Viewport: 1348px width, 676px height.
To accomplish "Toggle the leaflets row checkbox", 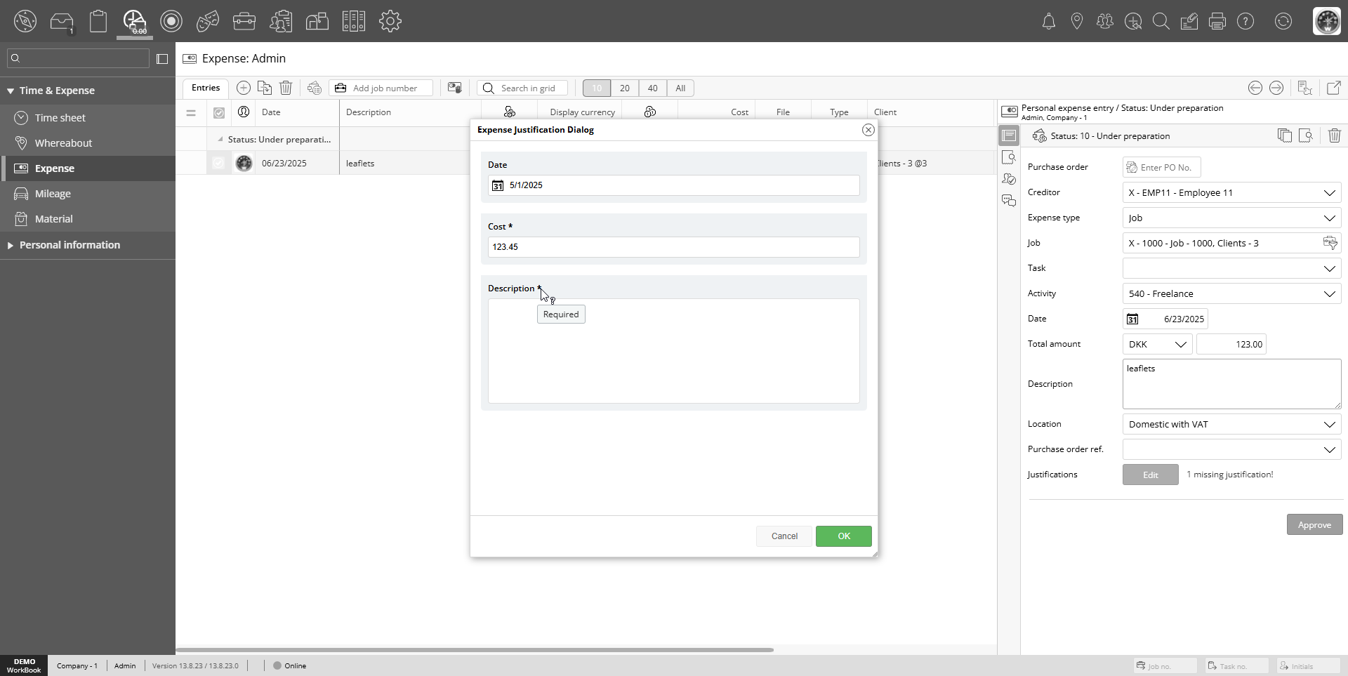I will [x=219, y=163].
